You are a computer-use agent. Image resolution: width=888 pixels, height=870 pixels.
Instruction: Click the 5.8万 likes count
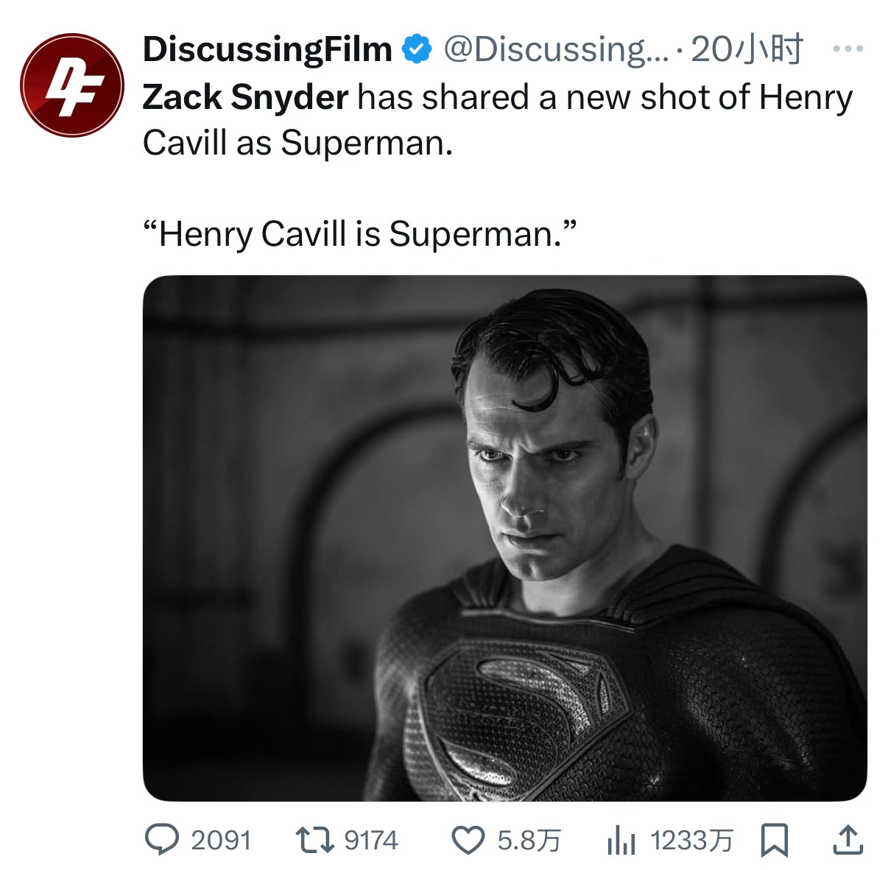529,840
